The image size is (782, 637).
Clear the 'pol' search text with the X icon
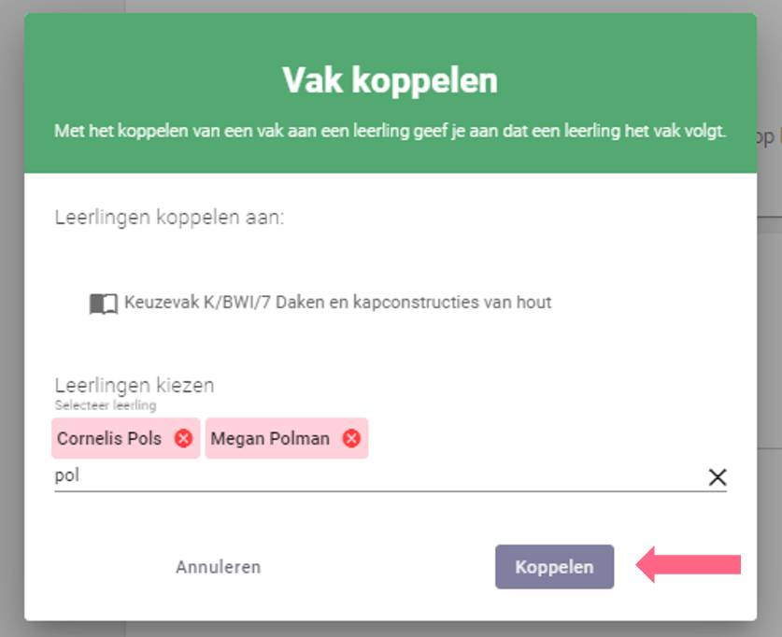coord(718,477)
